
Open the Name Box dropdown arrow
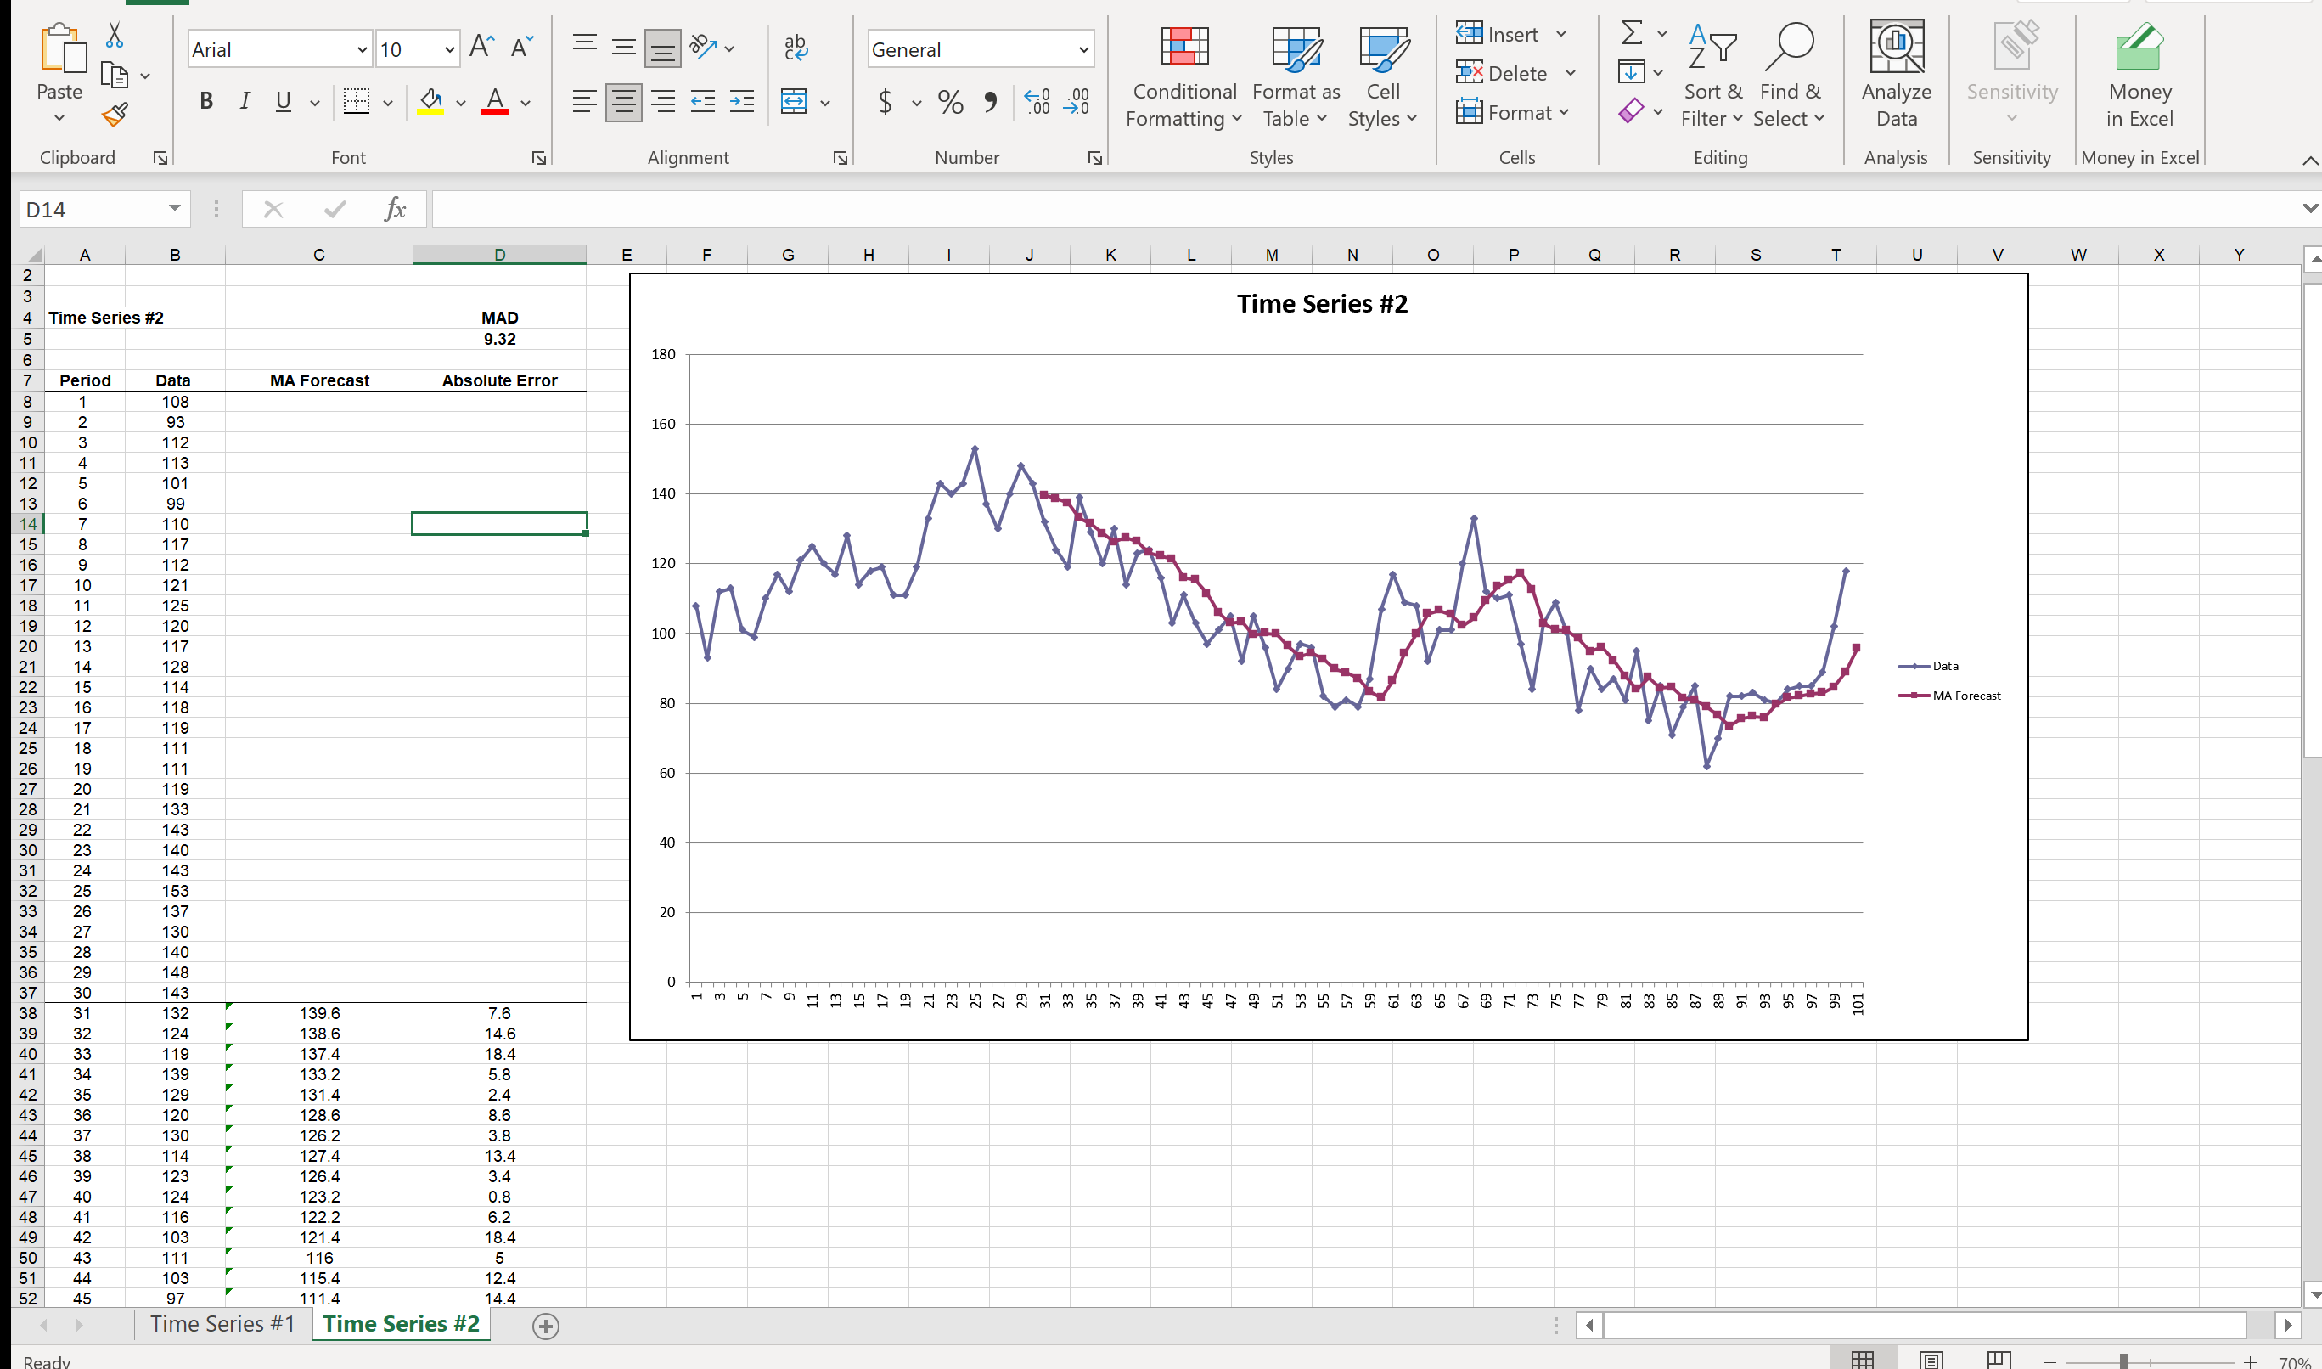point(174,210)
